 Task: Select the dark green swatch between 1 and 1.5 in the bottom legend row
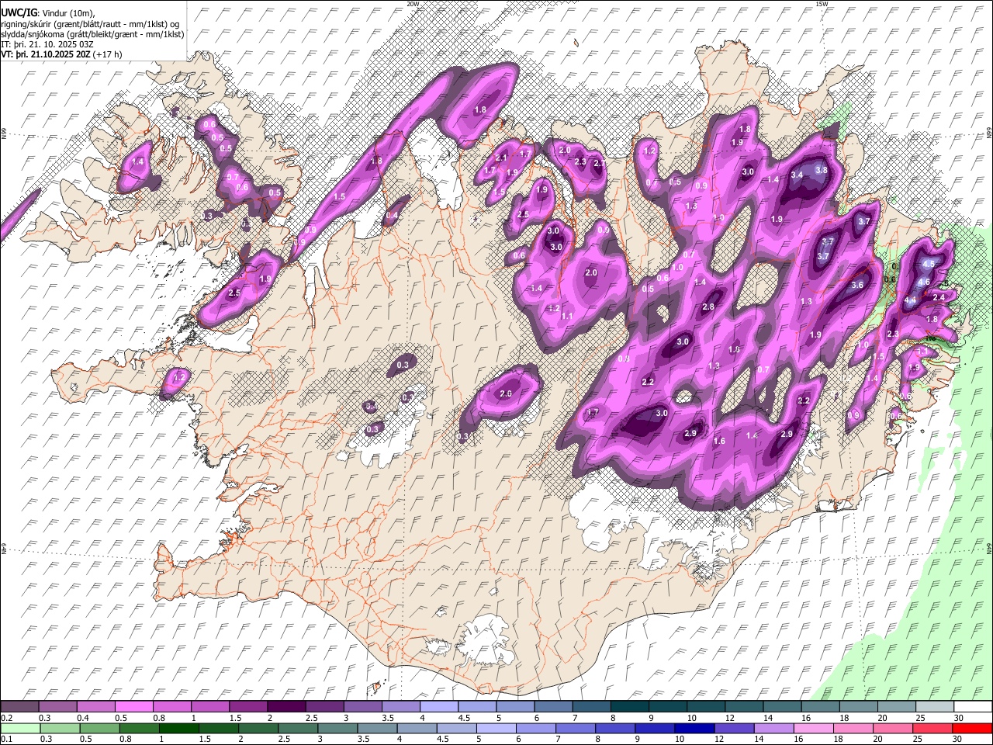click(x=178, y=728)
